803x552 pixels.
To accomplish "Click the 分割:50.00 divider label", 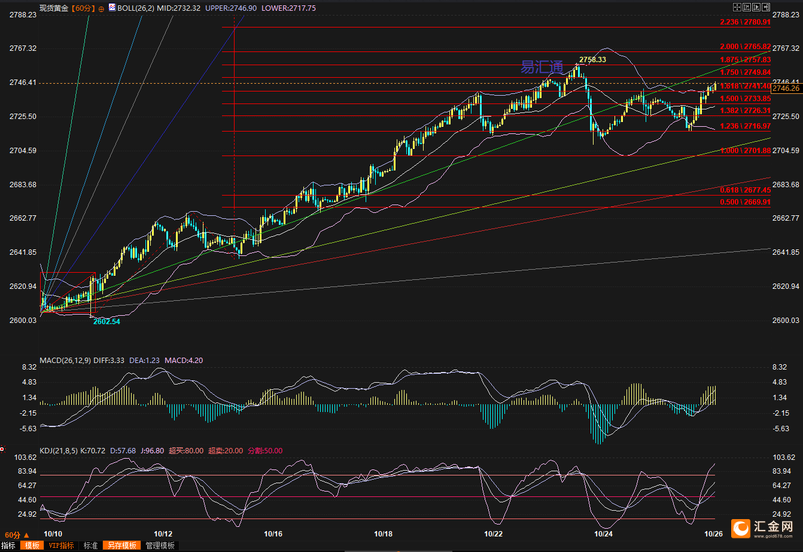I will point(265,450).
